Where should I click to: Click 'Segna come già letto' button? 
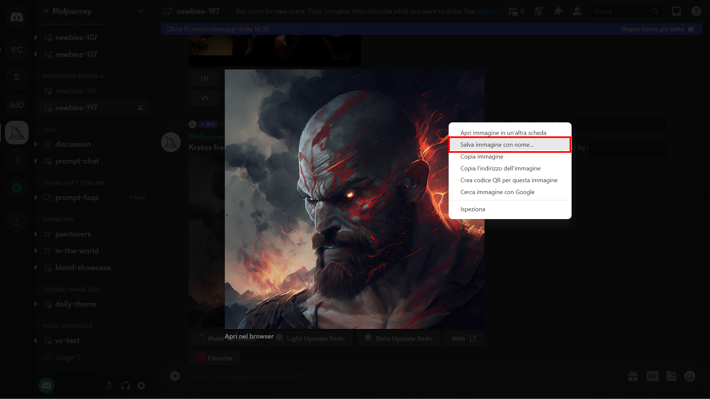(653, 29)
